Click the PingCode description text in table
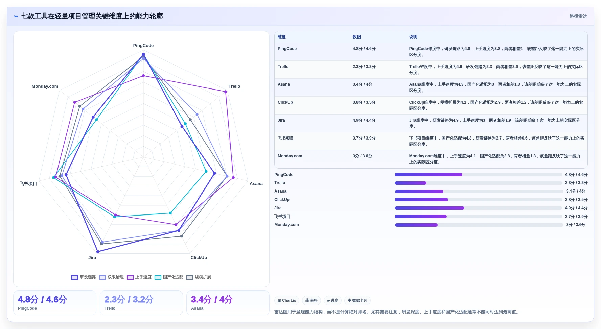 [x=496, y=52]
